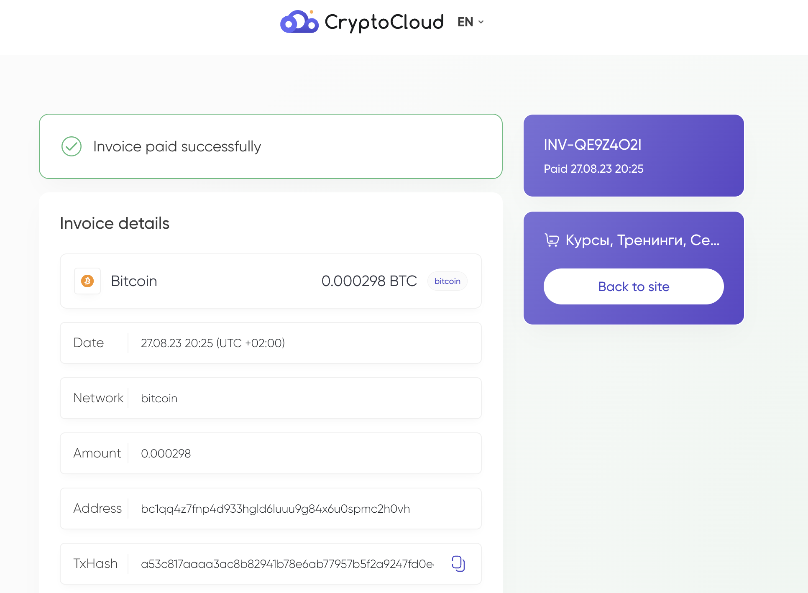
Task: Click the Paid 27.08.23 20:25 text
Action: (x=593, y=169)
